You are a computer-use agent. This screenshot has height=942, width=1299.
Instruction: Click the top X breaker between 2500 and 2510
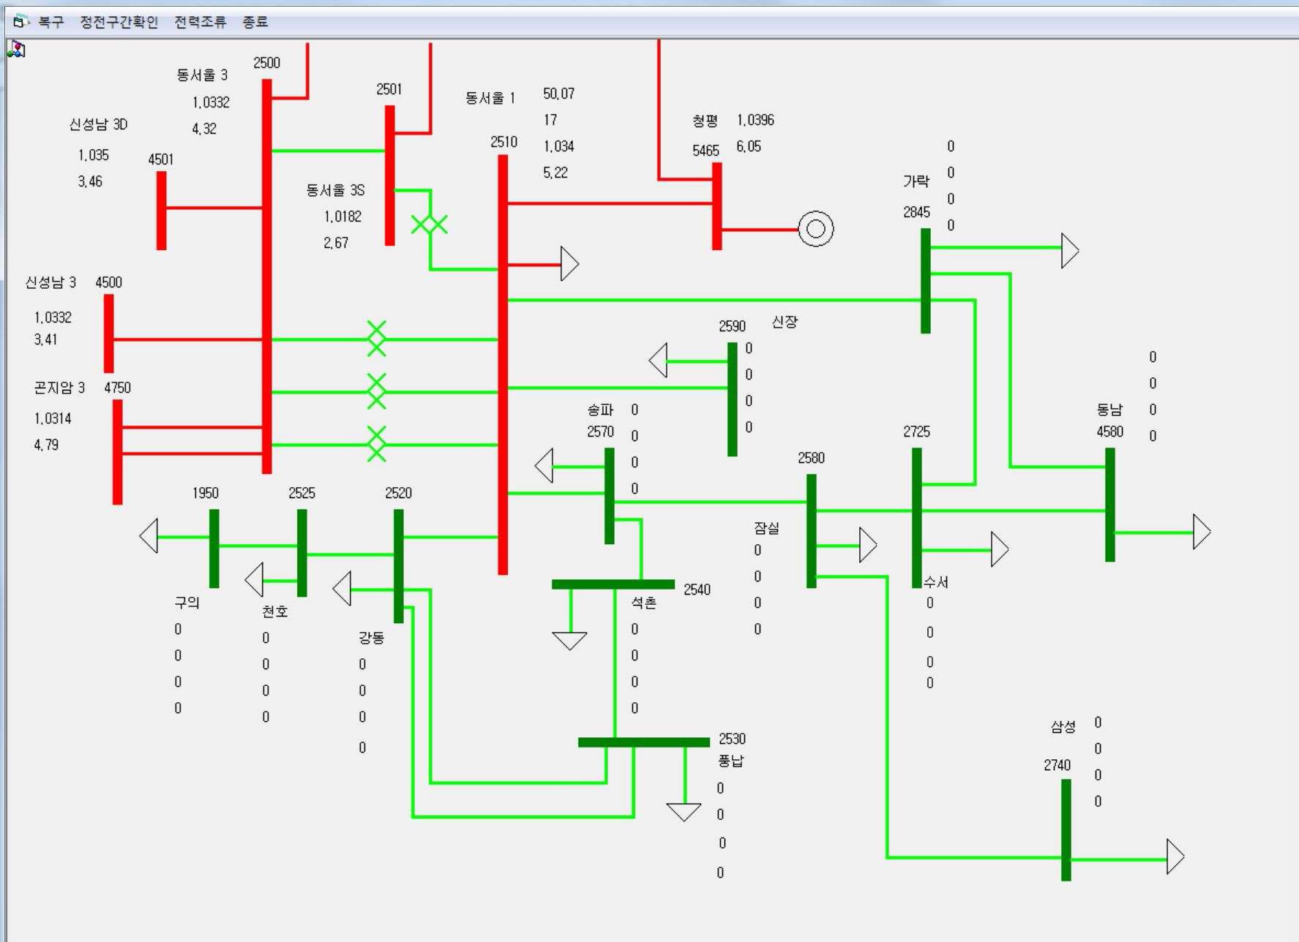(x=376, y=339)
